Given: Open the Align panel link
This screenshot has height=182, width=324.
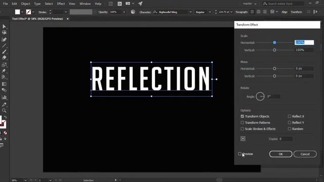Looking at the screenshot, I should pos(285,12).
